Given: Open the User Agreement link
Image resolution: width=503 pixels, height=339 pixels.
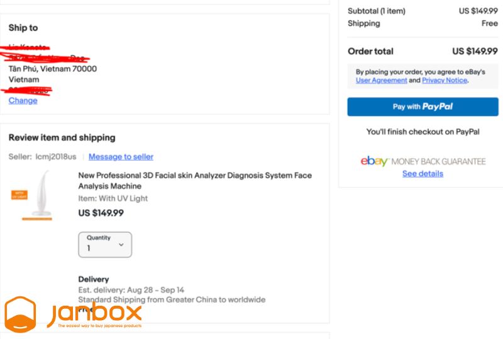Looking at the screenshot, I should [x=382, y=80].
